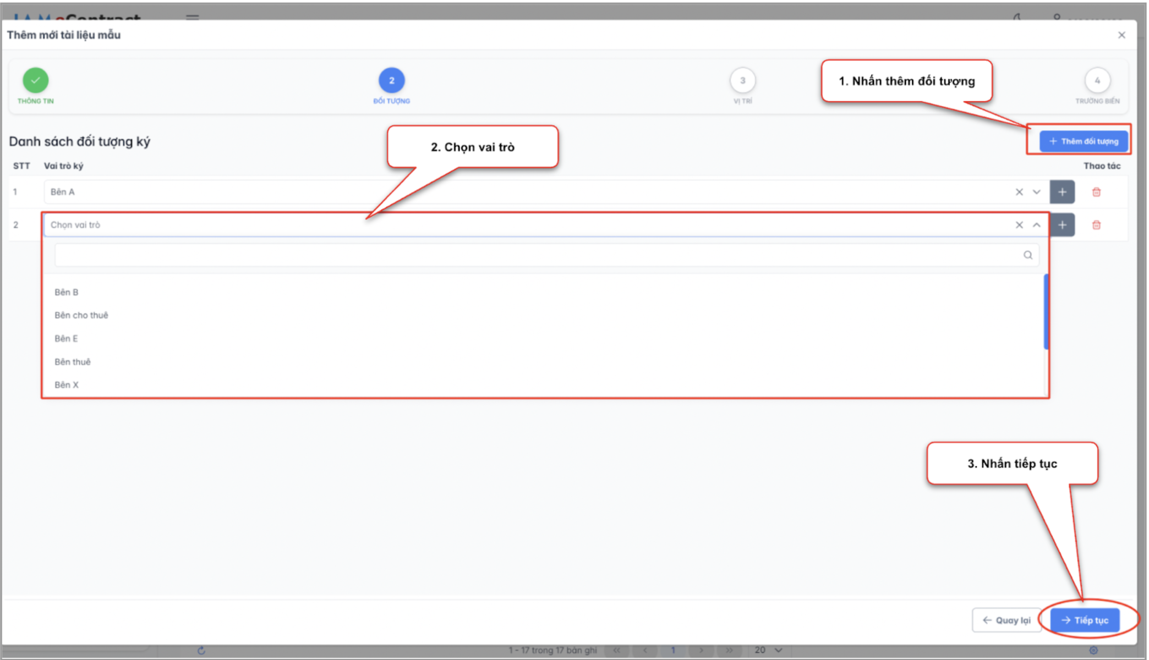The height and width of the screenshot is (660, 1149).
Task: Click search magnifier icon in dropdown
Action: [x=1027, y=255]
